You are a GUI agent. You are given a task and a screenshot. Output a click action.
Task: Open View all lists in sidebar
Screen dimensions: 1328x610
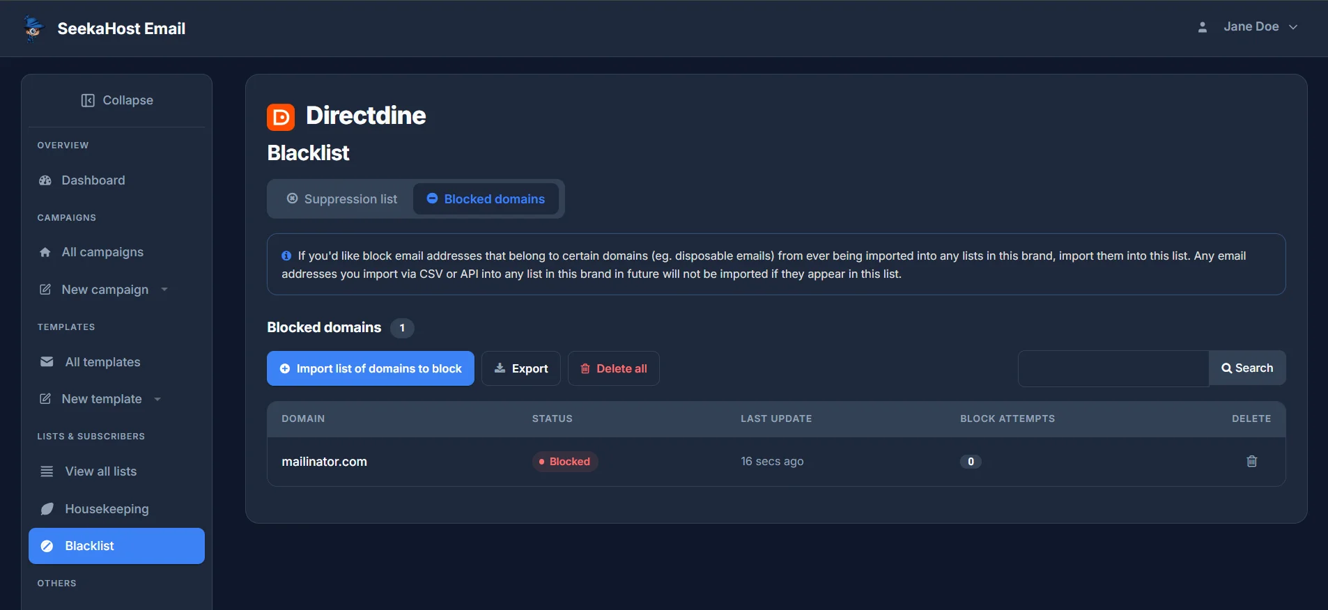116,471
